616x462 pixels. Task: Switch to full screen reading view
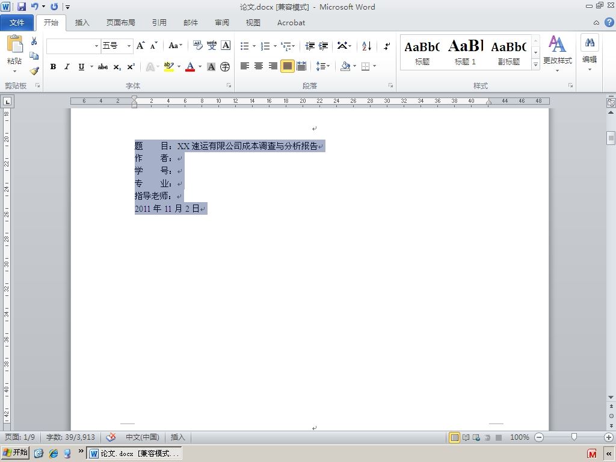coord(466,437)
